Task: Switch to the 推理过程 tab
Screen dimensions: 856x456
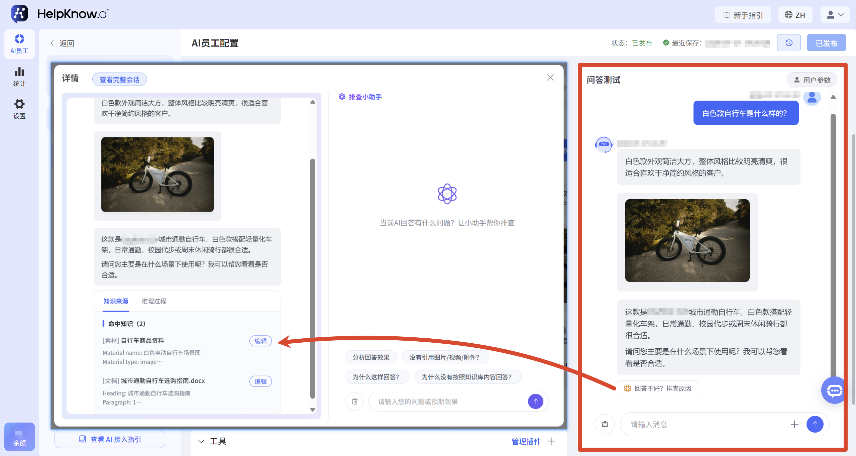Action: [x=154, y=301]
